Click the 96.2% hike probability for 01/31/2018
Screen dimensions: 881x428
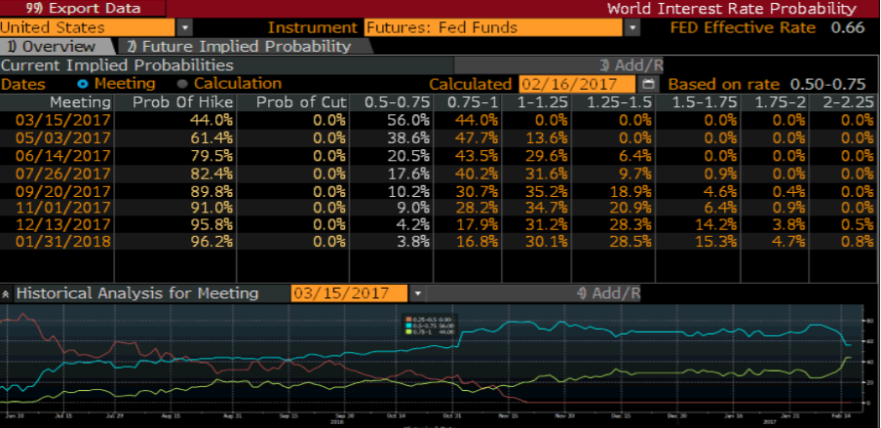[211, 242]
